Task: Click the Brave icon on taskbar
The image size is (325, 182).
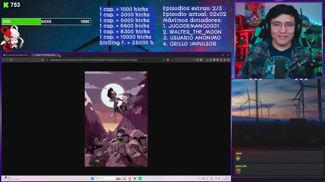Action: pyautogui.click(x=130, y=178)
